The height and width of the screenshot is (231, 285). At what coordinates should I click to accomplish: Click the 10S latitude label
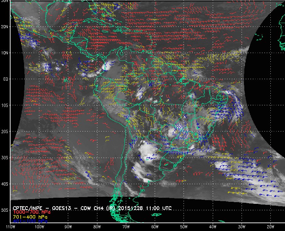pos(4,105)
